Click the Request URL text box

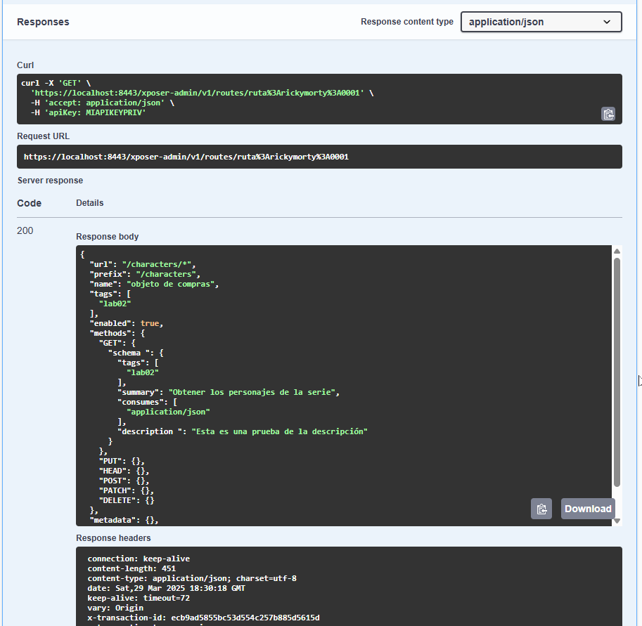(x=319, y=157)
